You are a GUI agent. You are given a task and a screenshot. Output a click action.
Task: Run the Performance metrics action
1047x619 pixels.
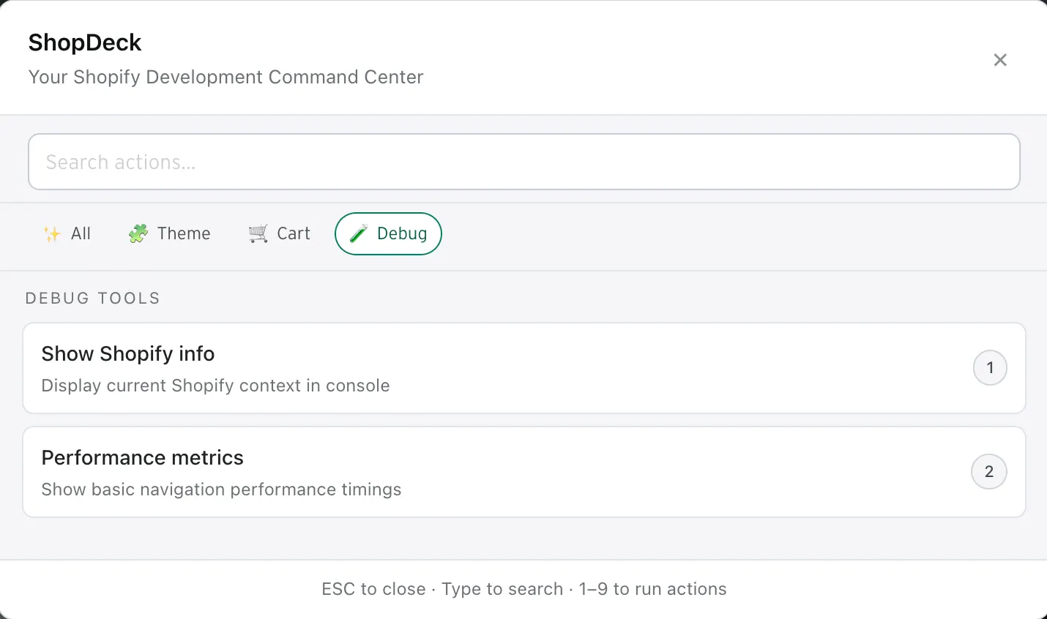(x=524, y=472)
